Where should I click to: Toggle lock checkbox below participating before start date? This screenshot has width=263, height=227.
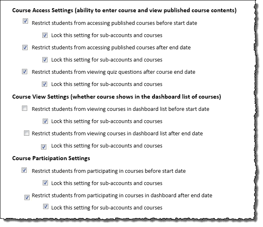click(45, 183)
